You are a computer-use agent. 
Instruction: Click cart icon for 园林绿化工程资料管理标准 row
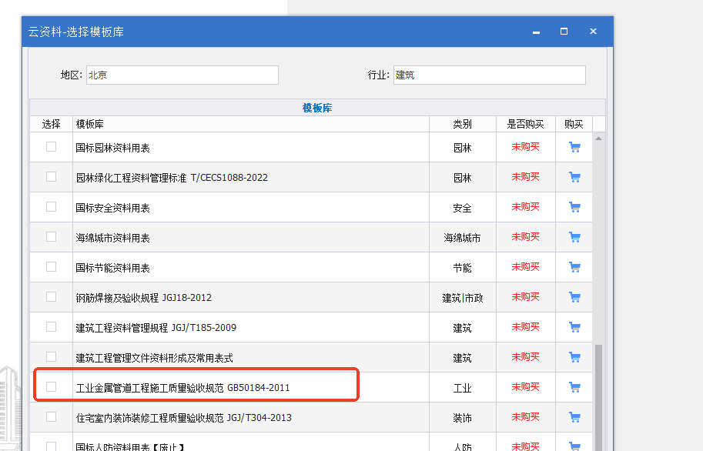point(574,177)
